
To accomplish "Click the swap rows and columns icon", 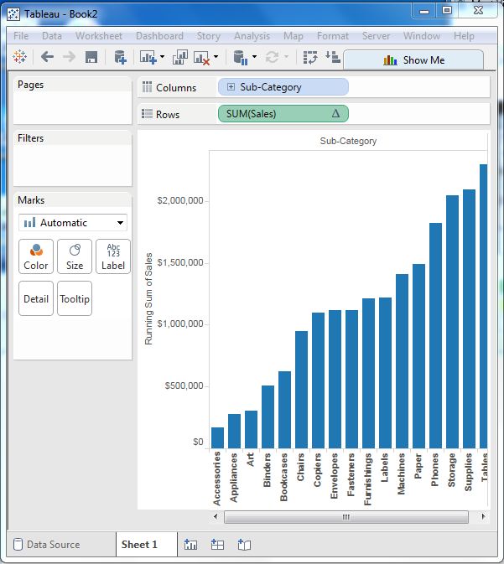I will [310, 57].
